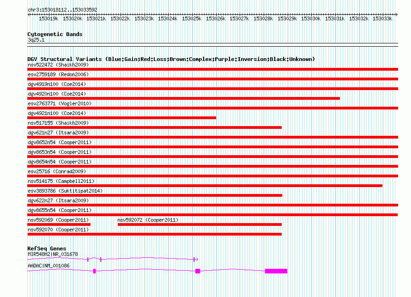Click the red bar for dgv4920n100

(183, 98)
